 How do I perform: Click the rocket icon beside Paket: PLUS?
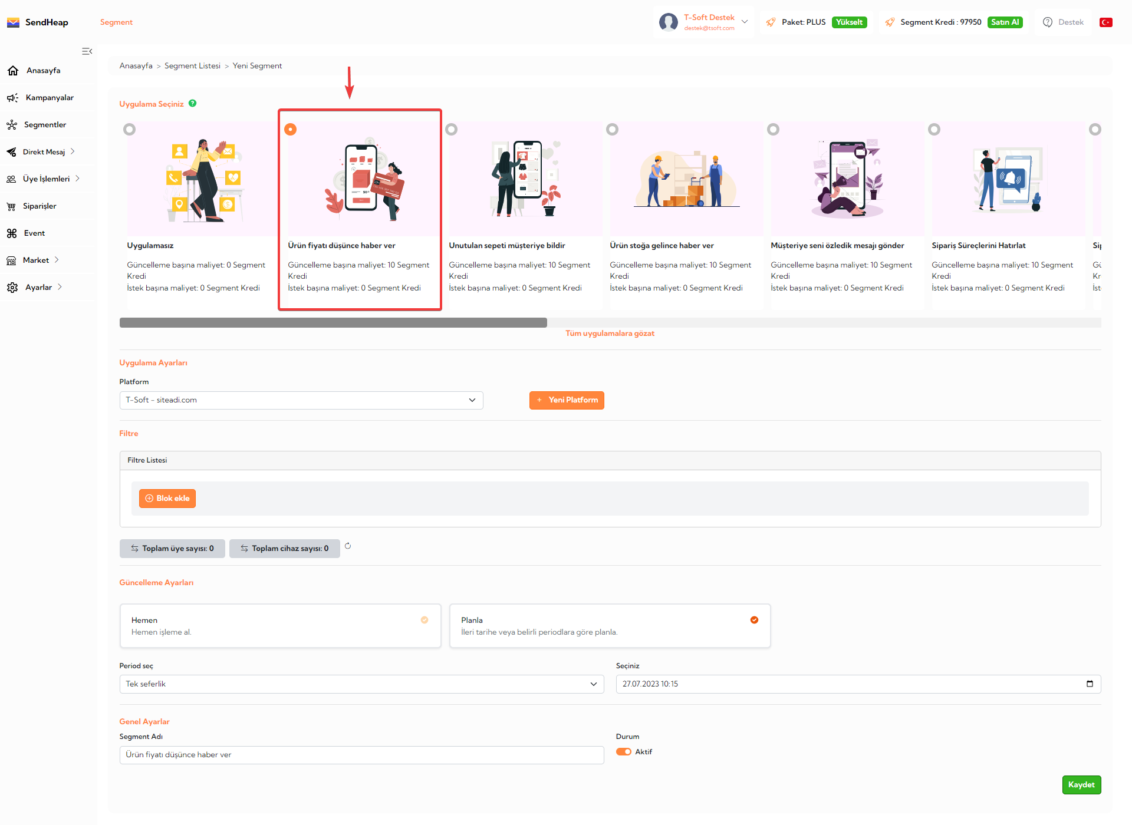(x=771, y=22)
